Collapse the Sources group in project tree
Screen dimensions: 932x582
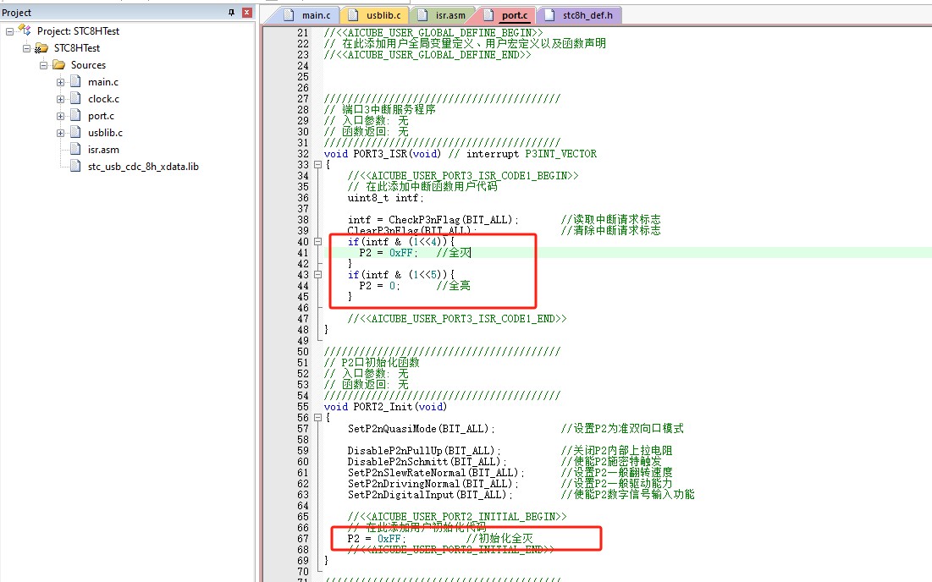click(44, 65)
